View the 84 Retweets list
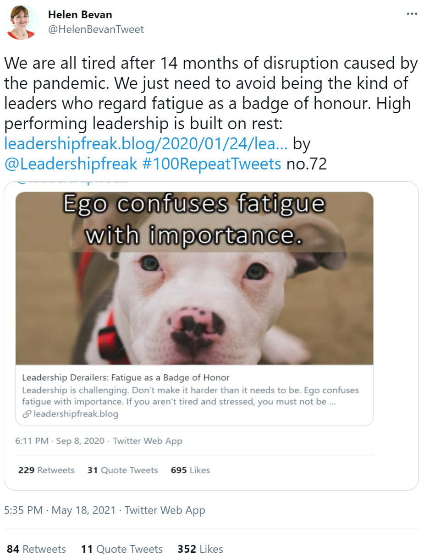This screenshot has width=424, height=556. pyautogui.click(x=36, y=549)
